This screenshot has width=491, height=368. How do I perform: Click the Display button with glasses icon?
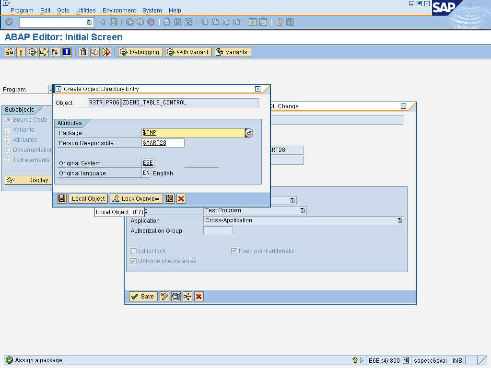(28, 180)
